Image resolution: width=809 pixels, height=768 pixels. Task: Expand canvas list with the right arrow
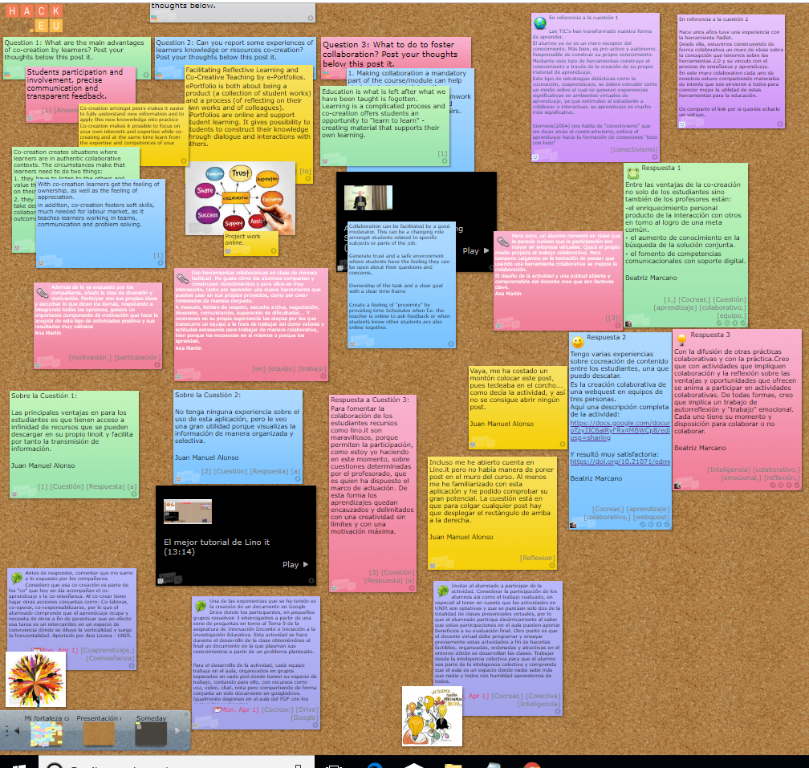coord(180,731)
